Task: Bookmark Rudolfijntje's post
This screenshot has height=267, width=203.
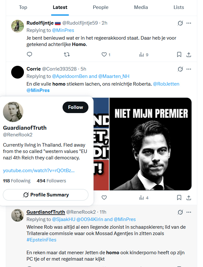Action: coord(179,55)
